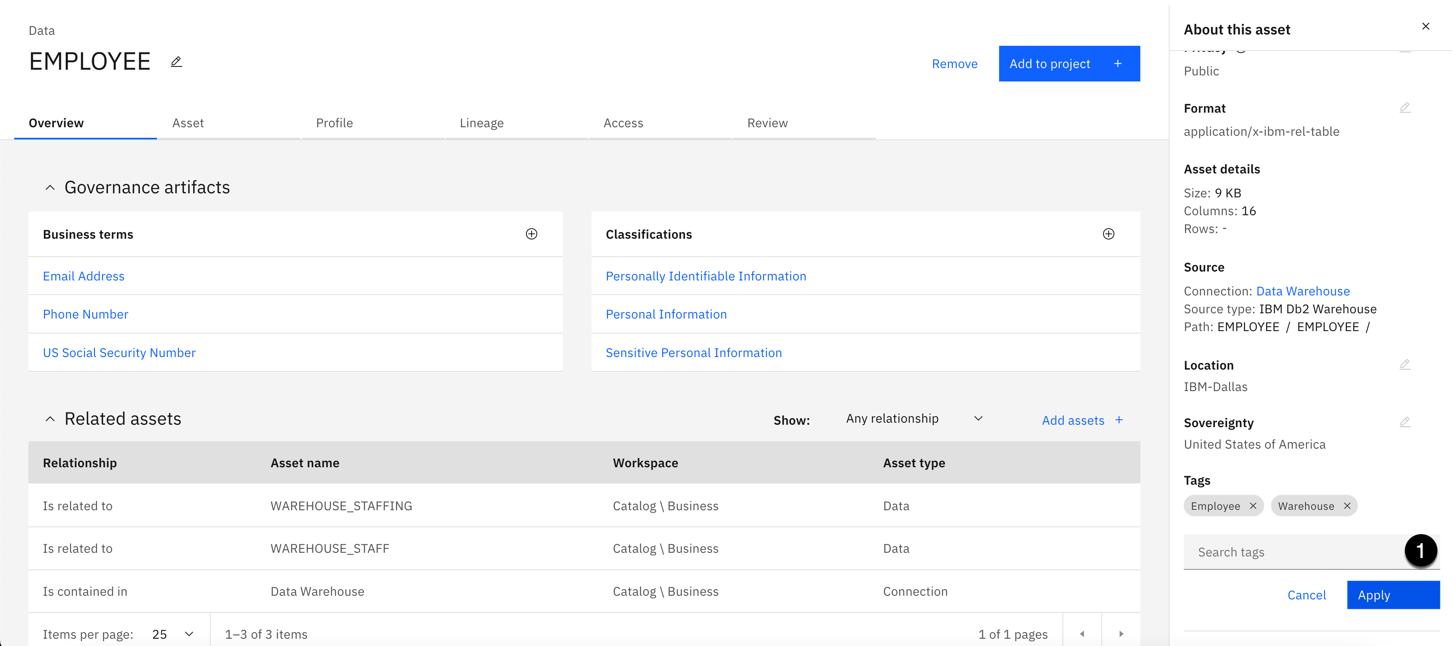Add a classification using the plus icon
Screen dimensions: 1452x646
coord(1108,234)
